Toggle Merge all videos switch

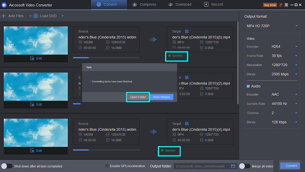[245, 166]
